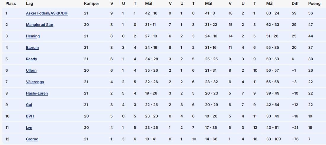Click the Manglerud Star team link

[x=39, y=25]
